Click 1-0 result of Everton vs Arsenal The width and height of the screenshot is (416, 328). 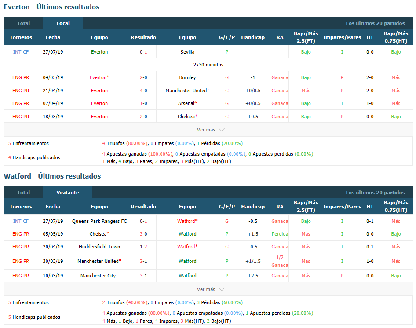pos(143,103)
